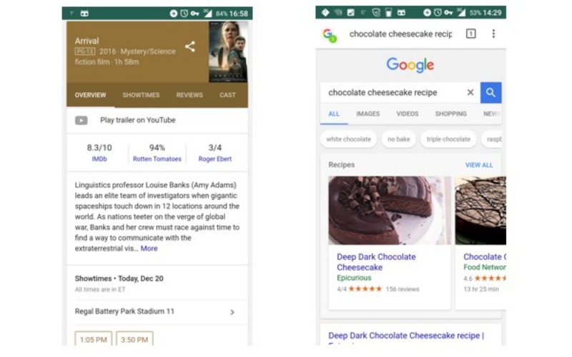Tap the YouTube play icon for trailer

81,120
